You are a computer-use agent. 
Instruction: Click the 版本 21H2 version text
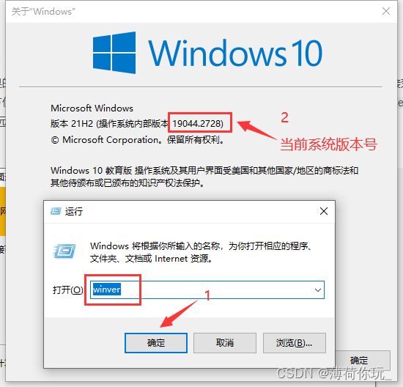click(72, 124)
